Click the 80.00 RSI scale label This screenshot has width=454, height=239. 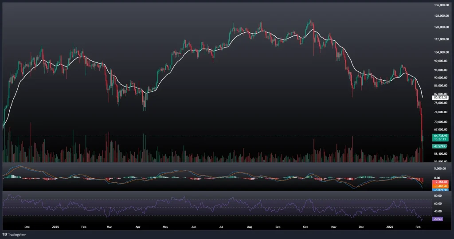[437, 196]
